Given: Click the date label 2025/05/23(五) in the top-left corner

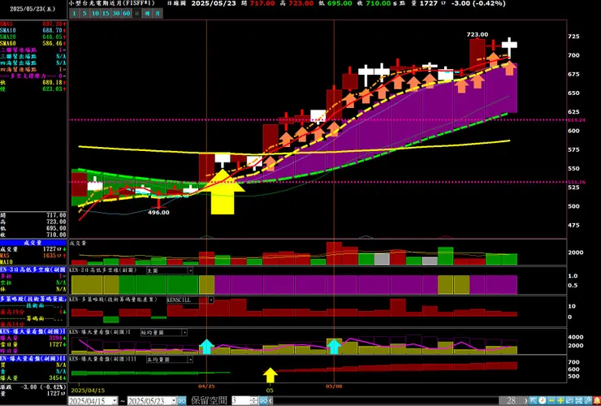Looking at the screenshot, I should [32, 9].
